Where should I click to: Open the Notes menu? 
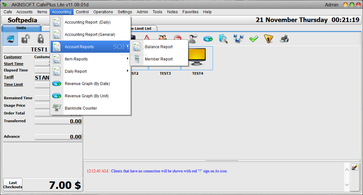pos(172,12)
